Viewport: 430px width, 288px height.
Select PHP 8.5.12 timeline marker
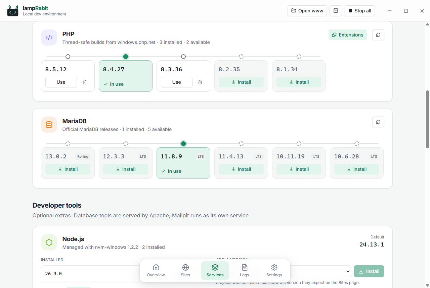point(68,57)
